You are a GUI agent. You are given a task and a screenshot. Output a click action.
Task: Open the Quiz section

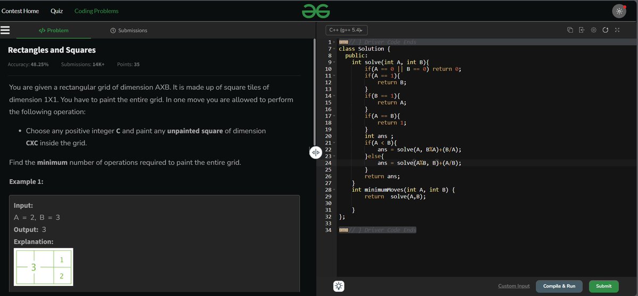tap(56, 11)
